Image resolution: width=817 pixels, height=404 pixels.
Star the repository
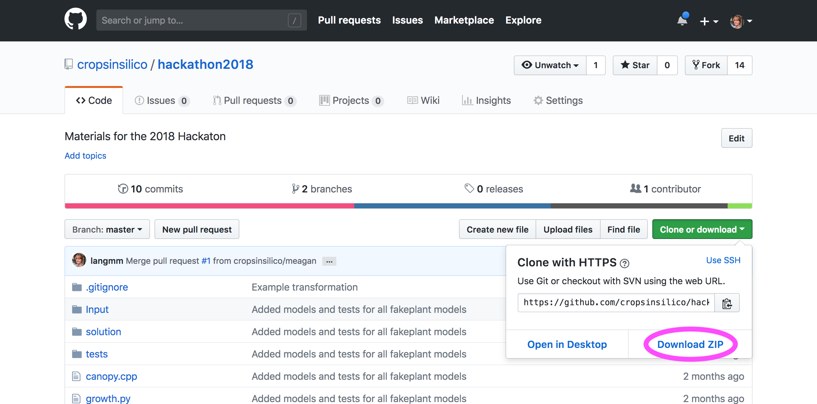coord(635,65)
